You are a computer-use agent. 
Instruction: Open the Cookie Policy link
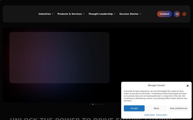149,115
